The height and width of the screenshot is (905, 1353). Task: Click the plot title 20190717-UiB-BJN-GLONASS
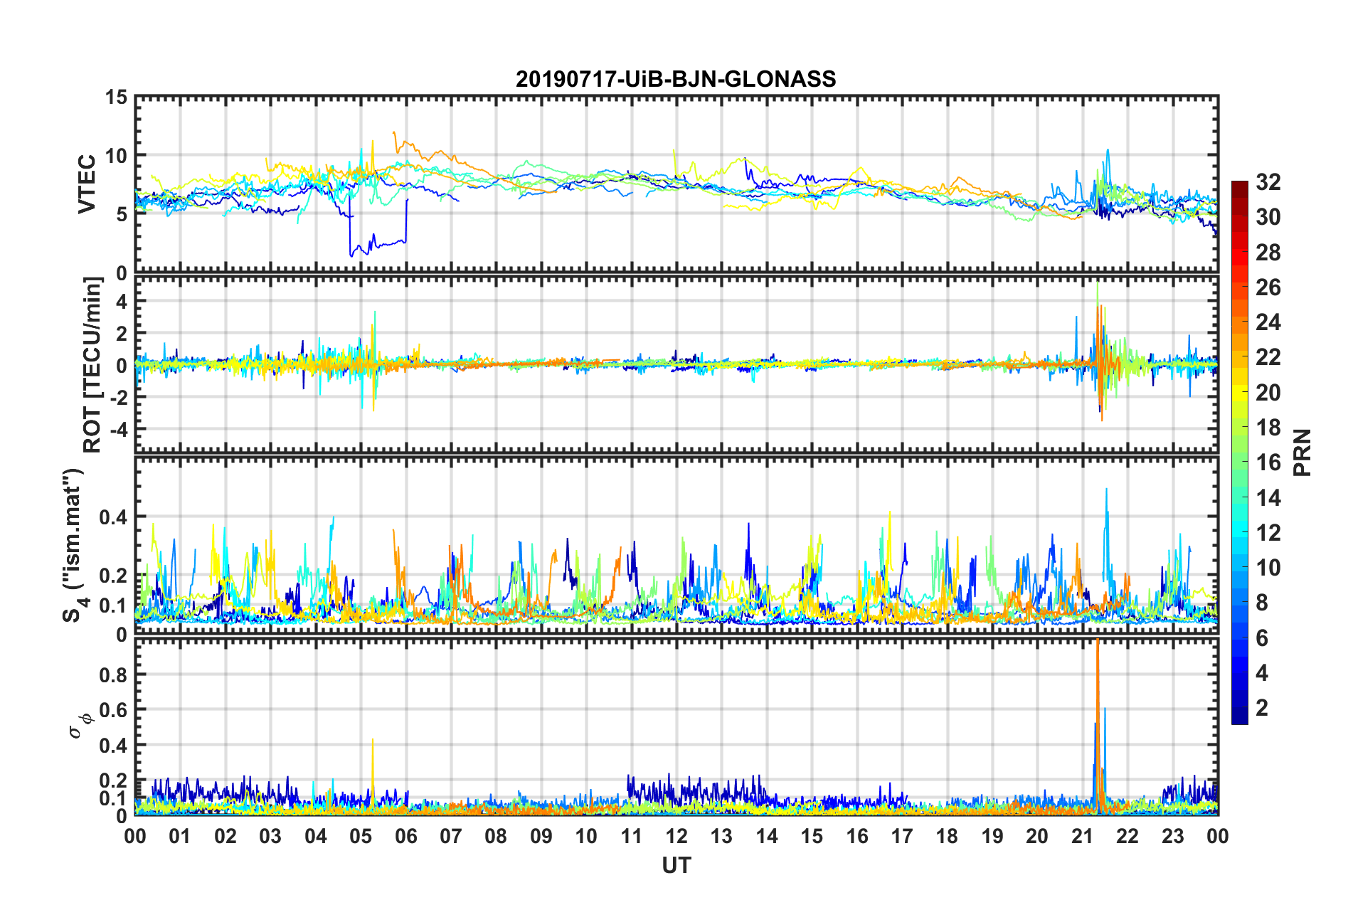pyautogui.click(x=676, y=79)
